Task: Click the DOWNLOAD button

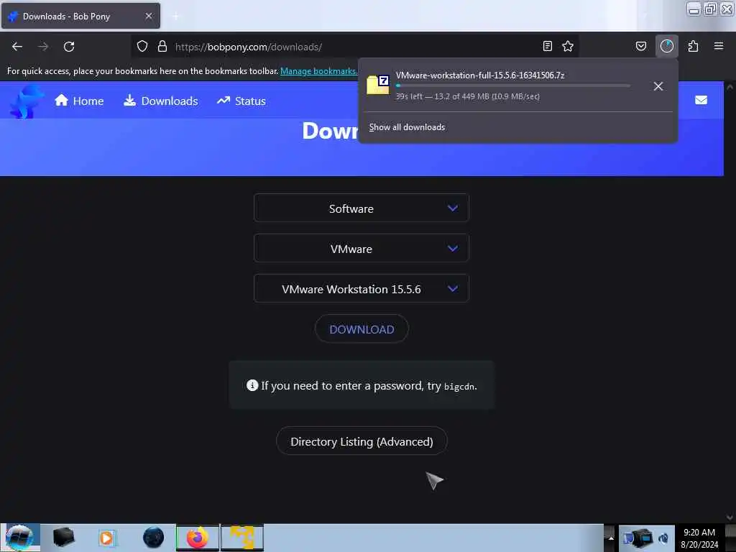Action: tap(362, 329)
